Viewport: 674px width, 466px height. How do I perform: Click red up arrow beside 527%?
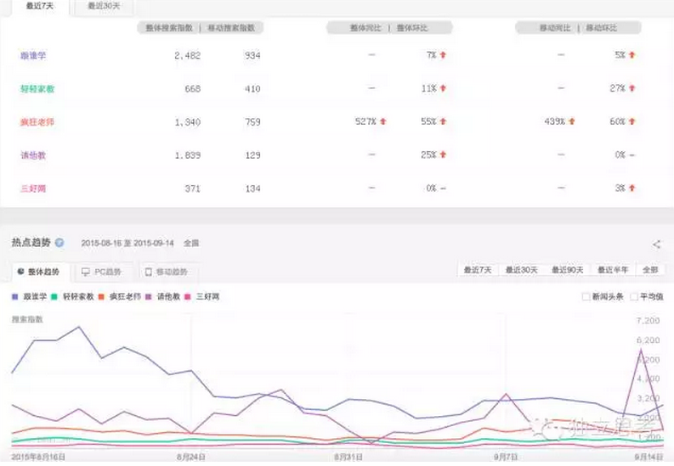click(x=383, y=121)
